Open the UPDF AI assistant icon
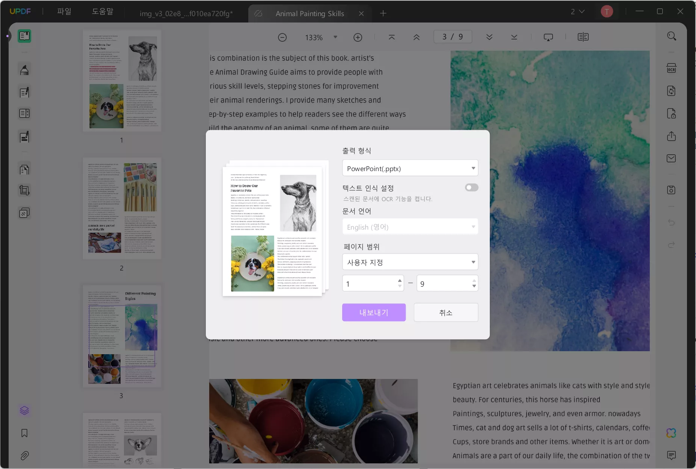Viewport: 696px width, 469px height. pyautogui.click(x=671, y=433)
